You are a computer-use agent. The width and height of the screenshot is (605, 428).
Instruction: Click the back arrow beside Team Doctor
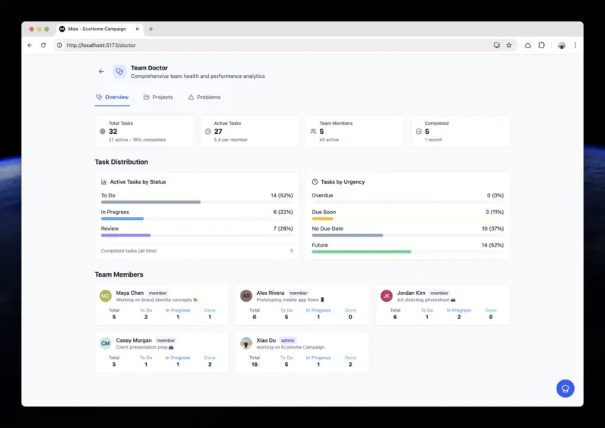coord(101,72)
